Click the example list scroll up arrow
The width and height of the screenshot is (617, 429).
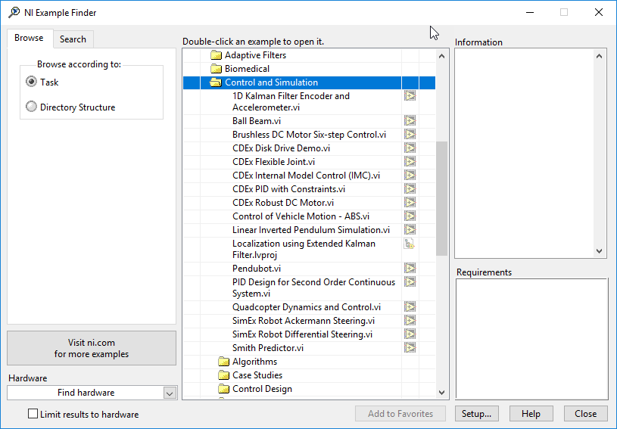pyautogui.click(x=441, y=56)
